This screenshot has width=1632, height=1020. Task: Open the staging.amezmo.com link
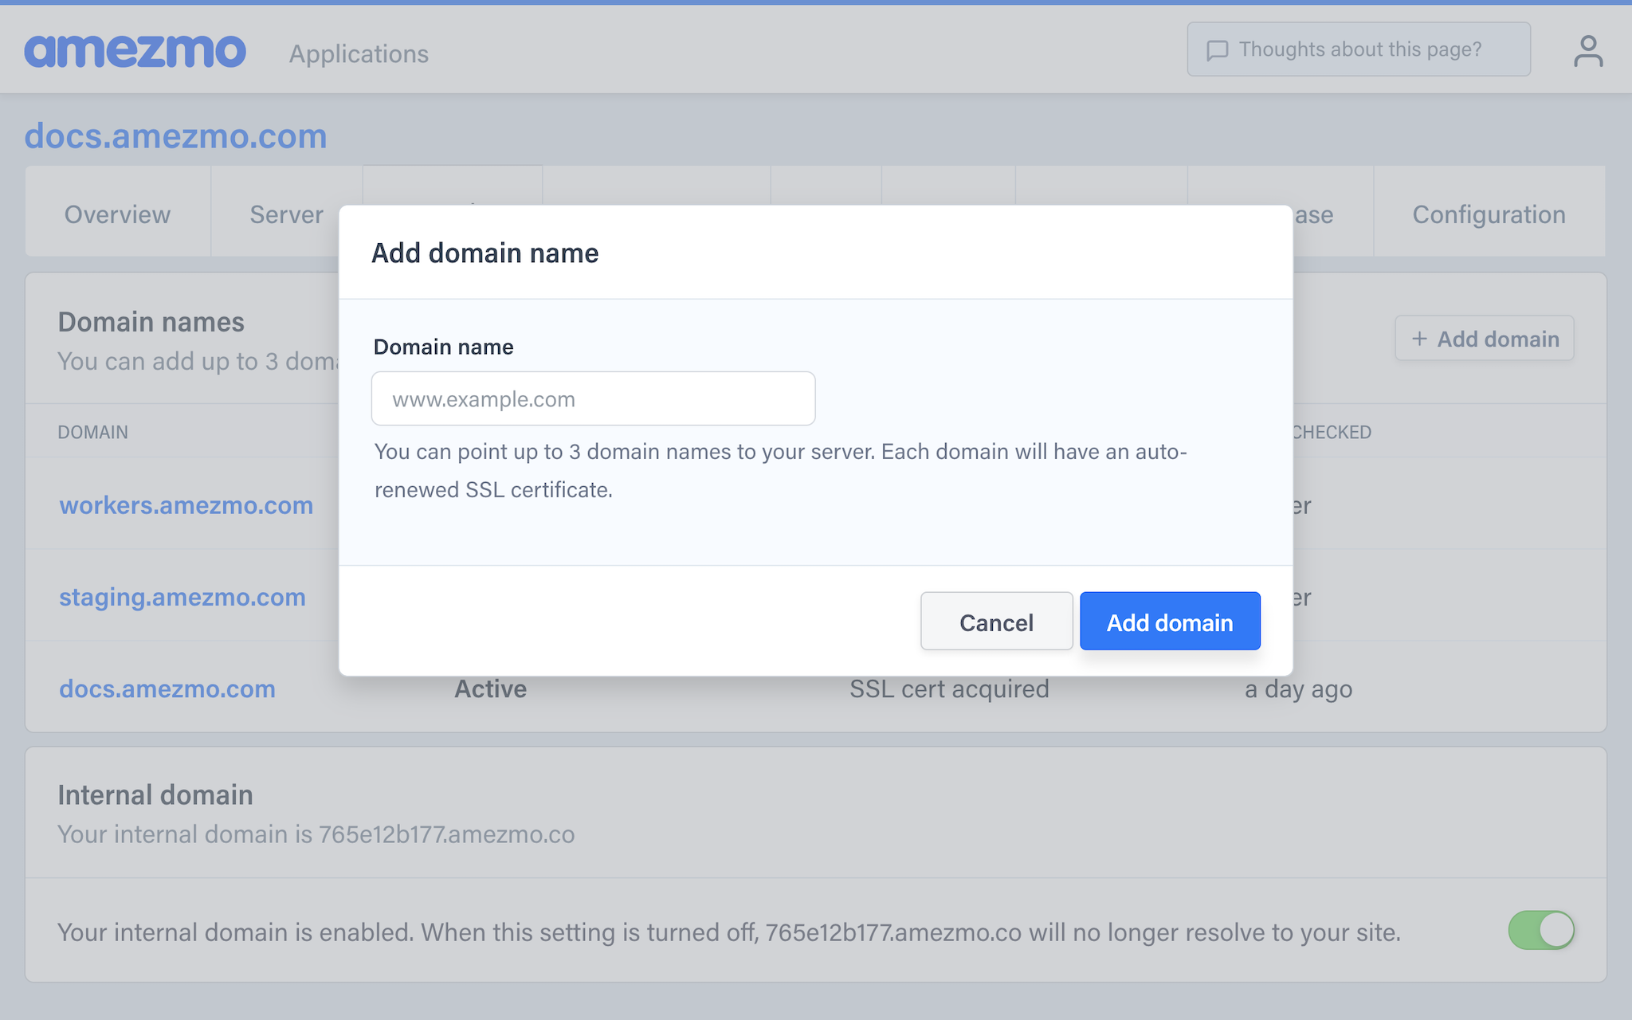click(182, 597)
